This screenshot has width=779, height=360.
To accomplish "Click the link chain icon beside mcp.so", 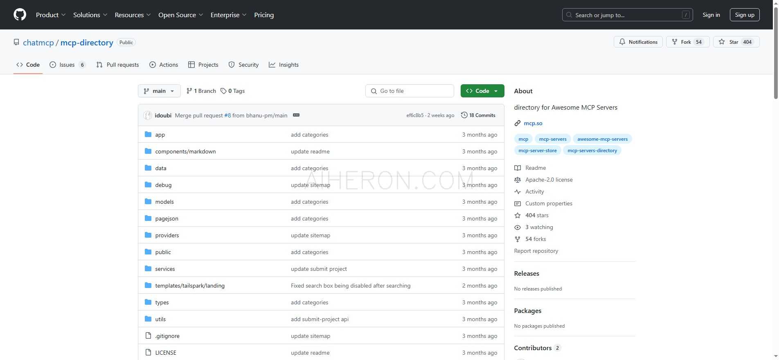I will pos(518,123).
